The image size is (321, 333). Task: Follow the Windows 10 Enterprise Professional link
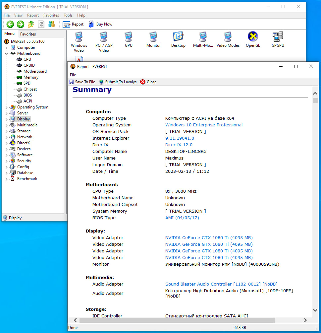(x=204, y=125)
